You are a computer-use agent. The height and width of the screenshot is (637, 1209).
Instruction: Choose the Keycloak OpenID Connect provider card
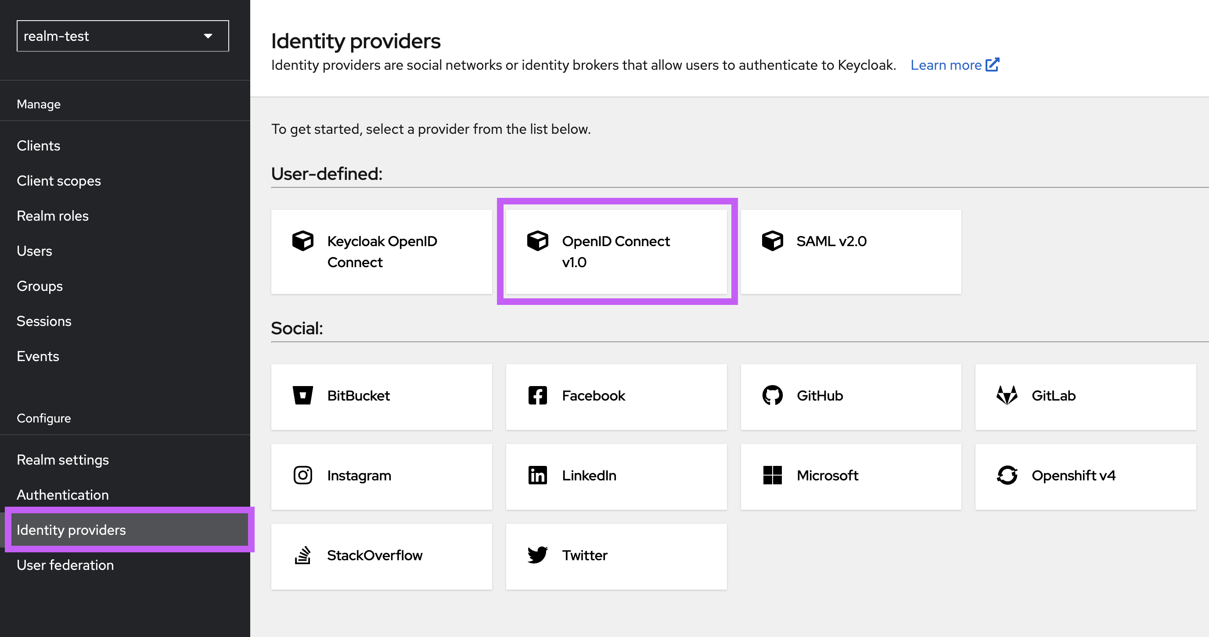(381, 252)
